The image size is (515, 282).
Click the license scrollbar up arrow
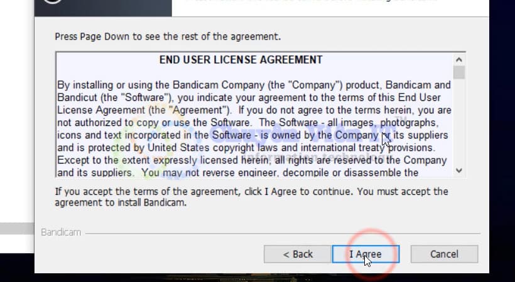coord(459,60)
